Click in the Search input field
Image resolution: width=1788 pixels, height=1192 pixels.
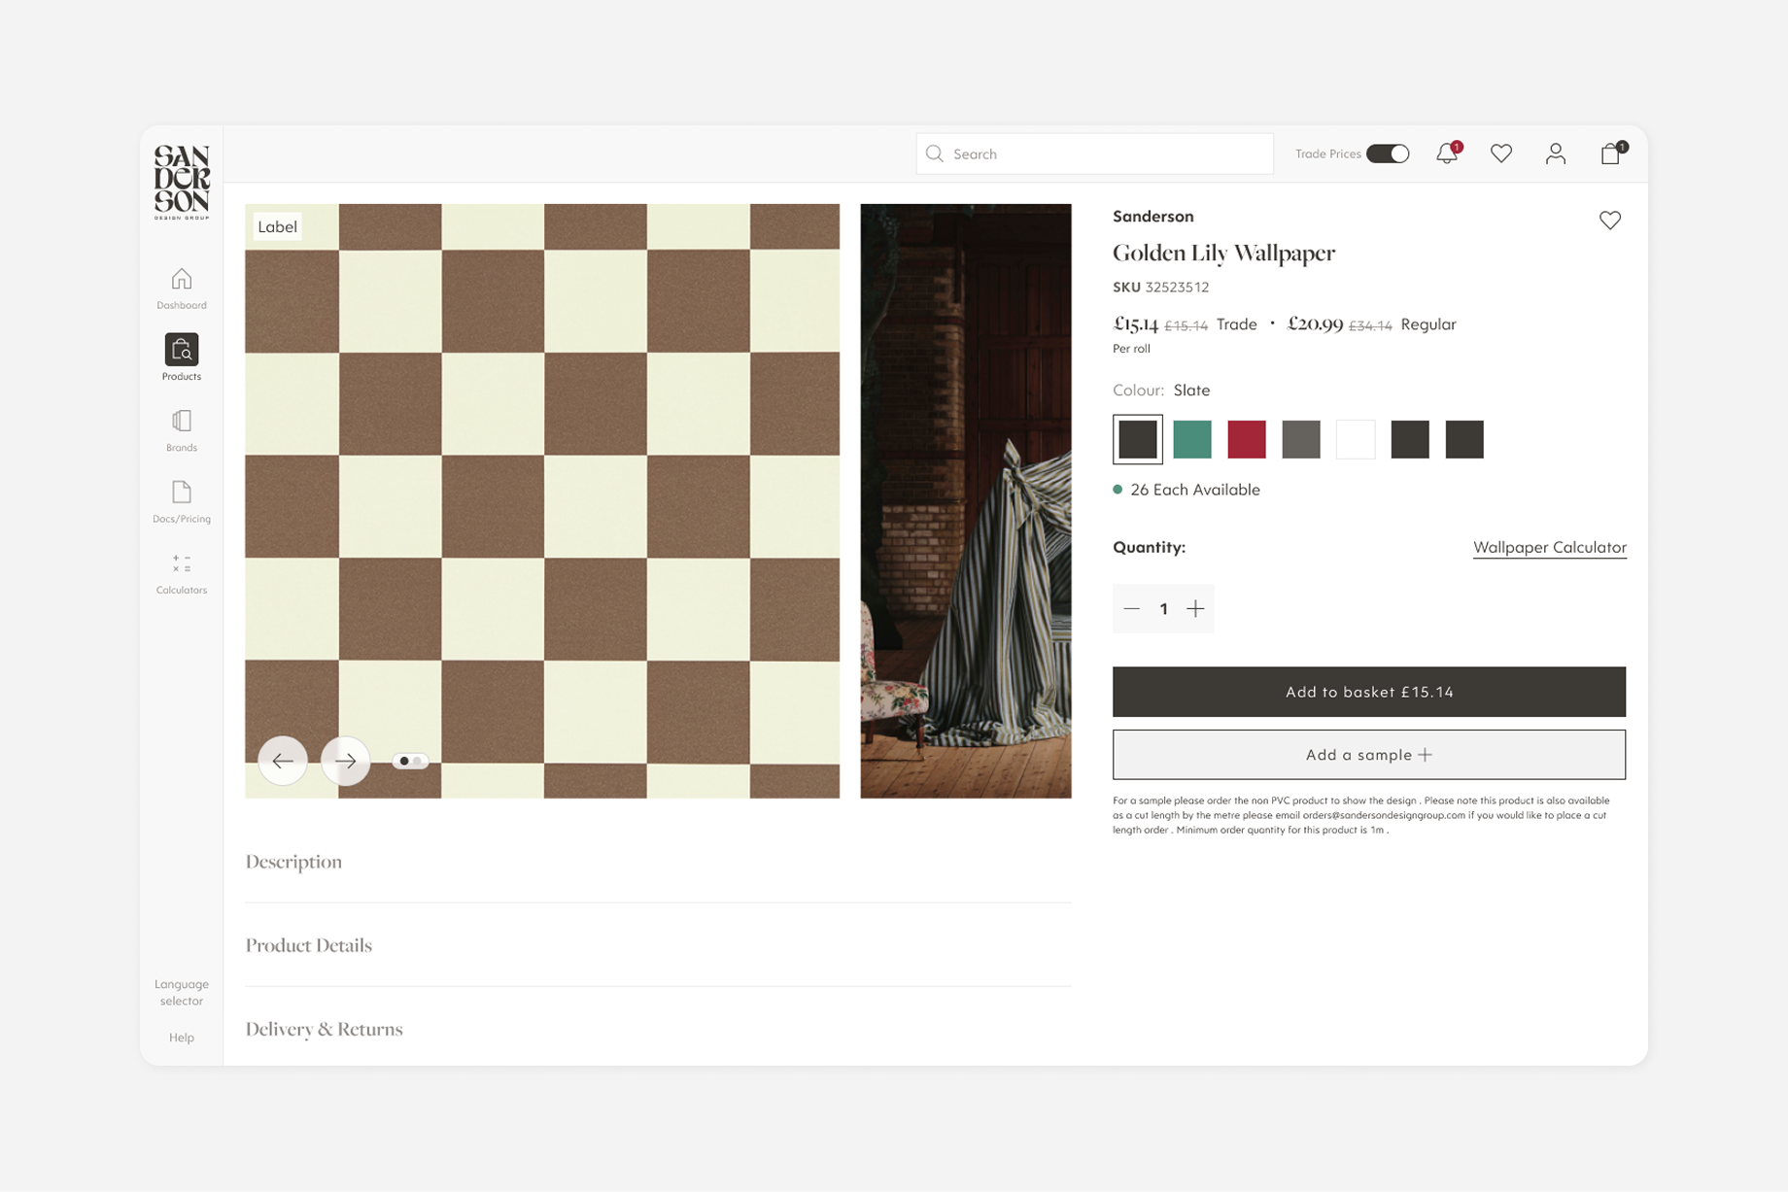tap(1095, 153)
